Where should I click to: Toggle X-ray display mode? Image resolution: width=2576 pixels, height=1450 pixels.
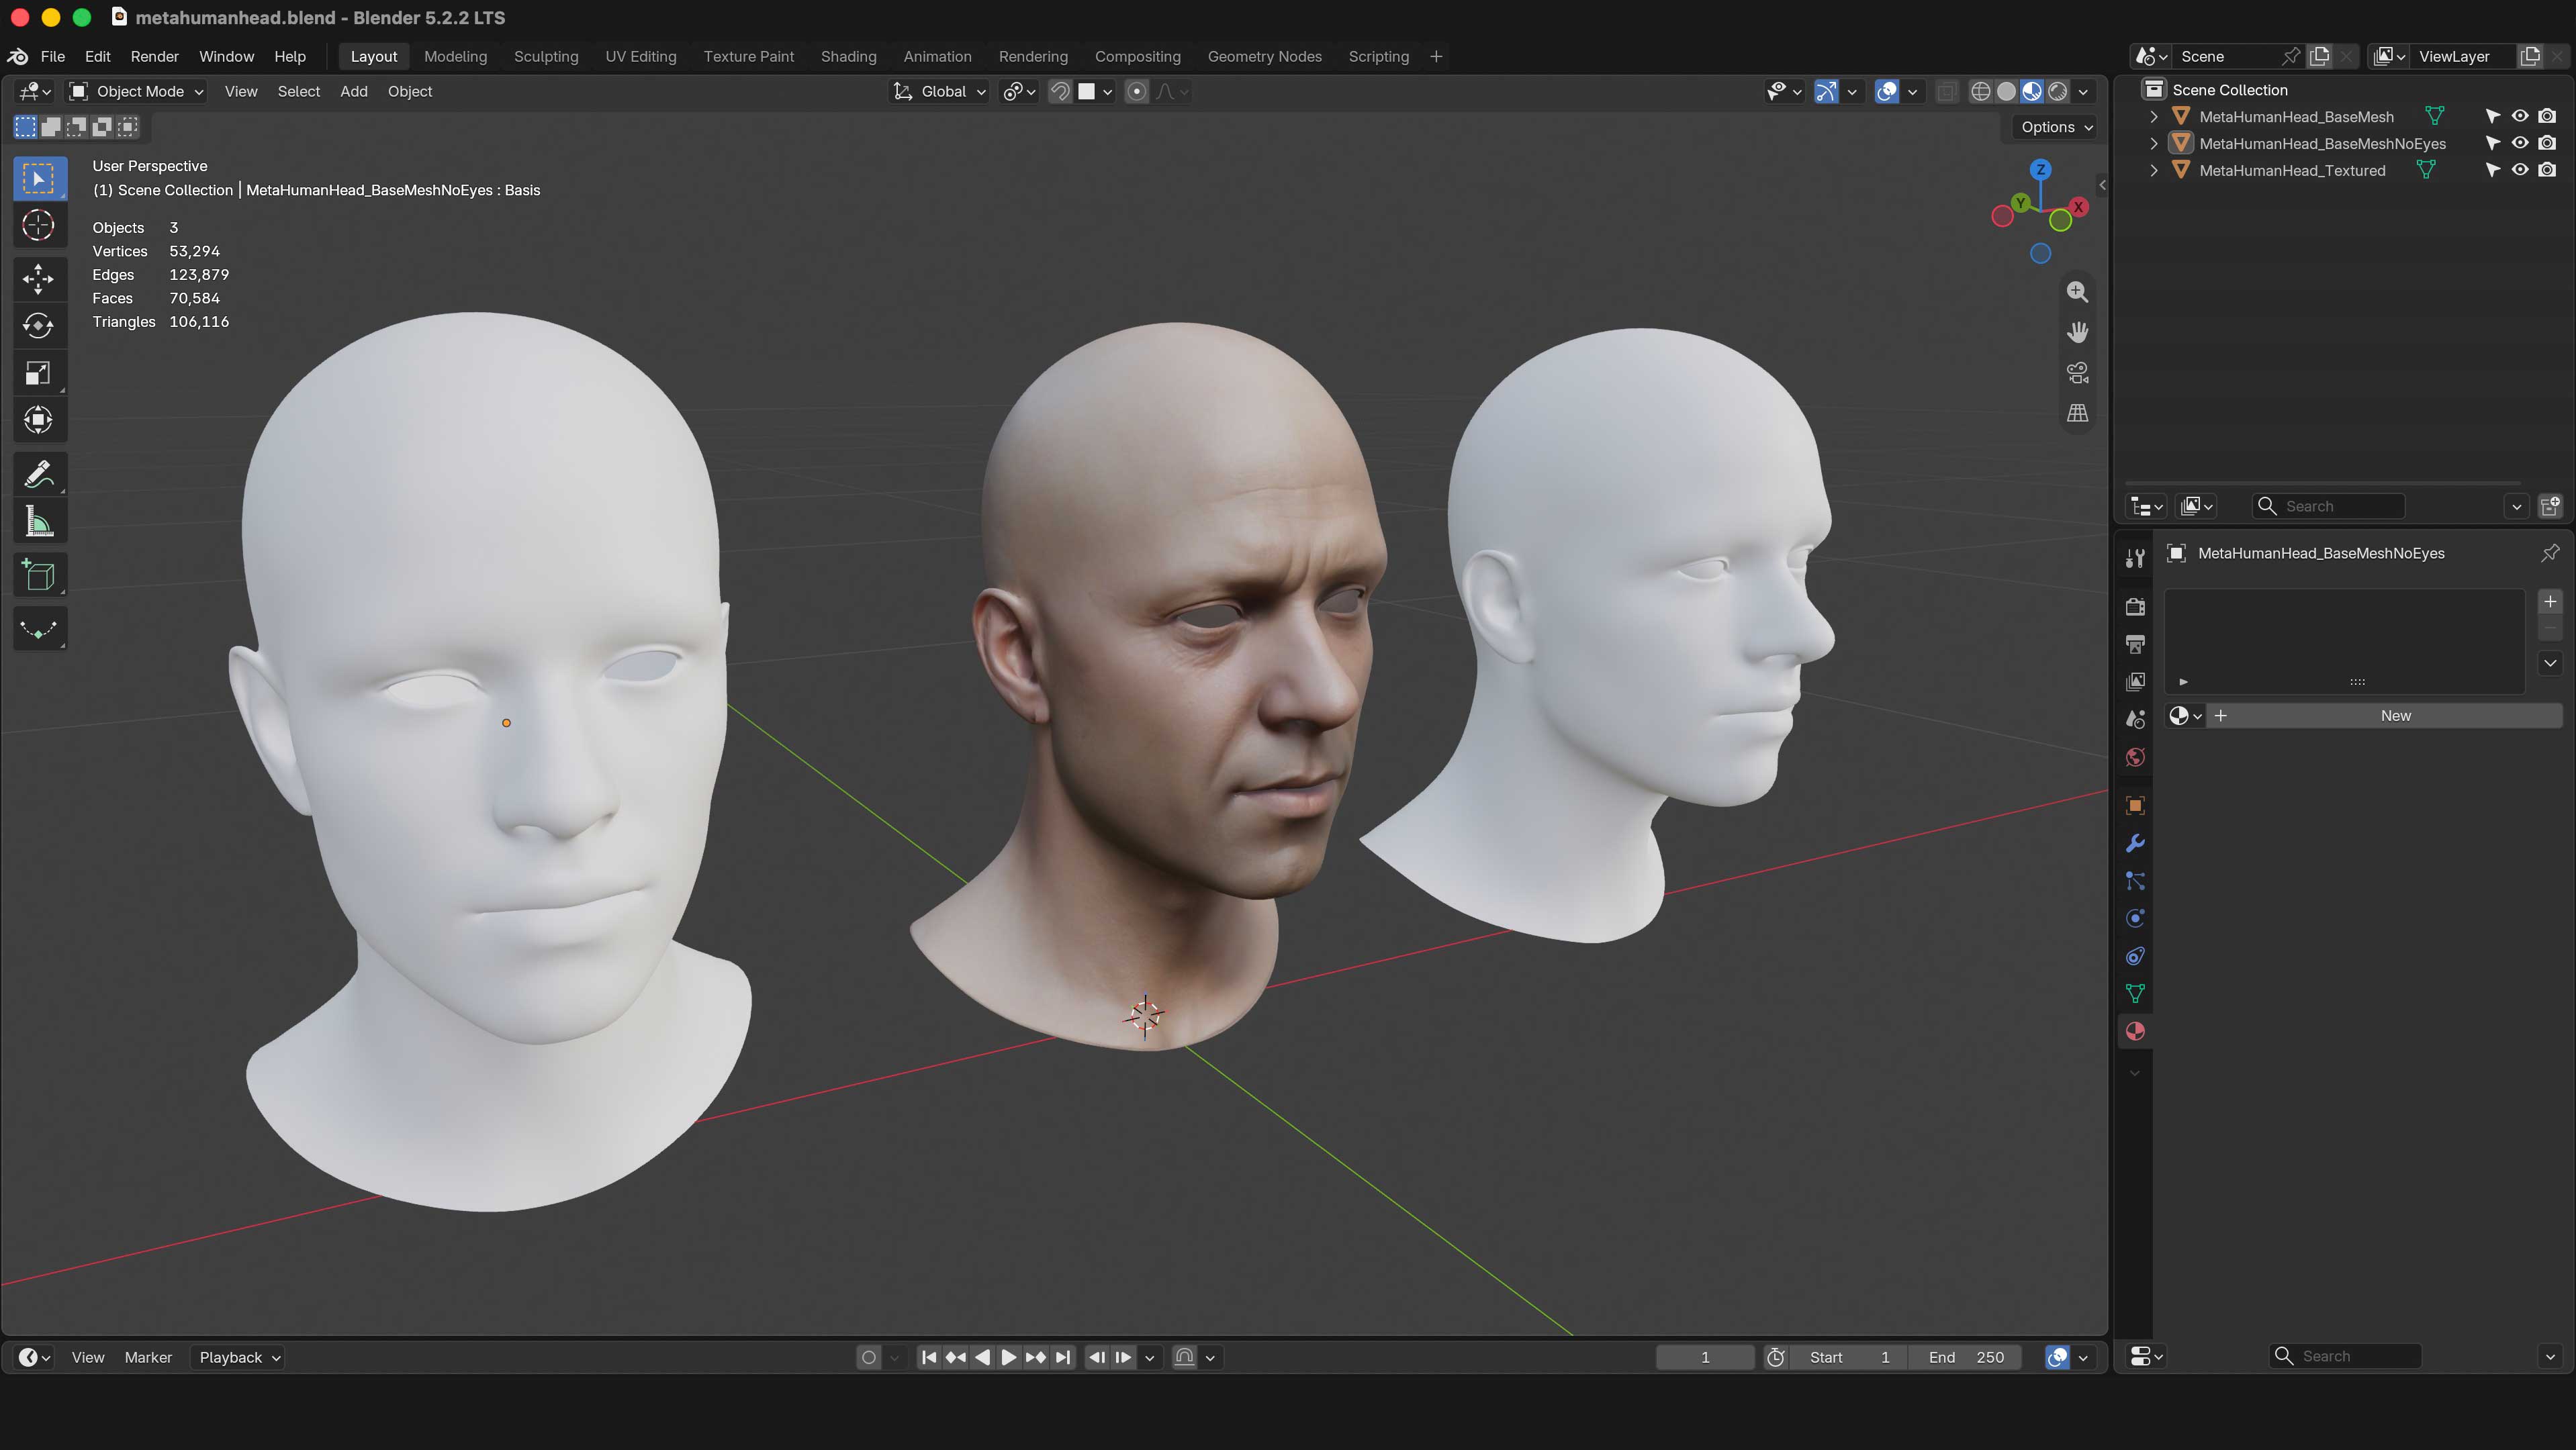point(1946,92)
